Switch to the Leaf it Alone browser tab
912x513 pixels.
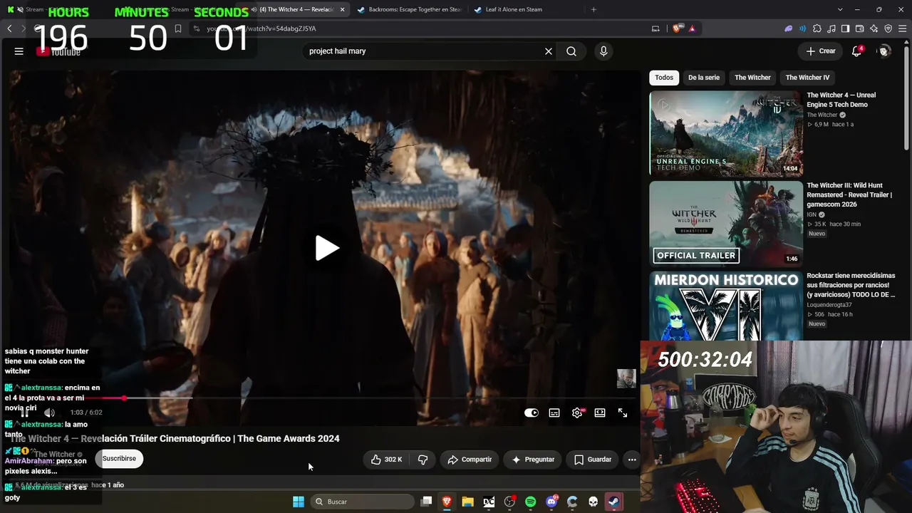[x=514, y=10]
